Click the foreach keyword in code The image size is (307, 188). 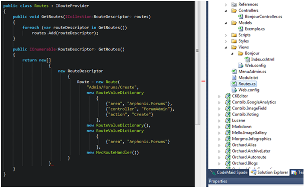pyautogui.click(x=31, y=27)
